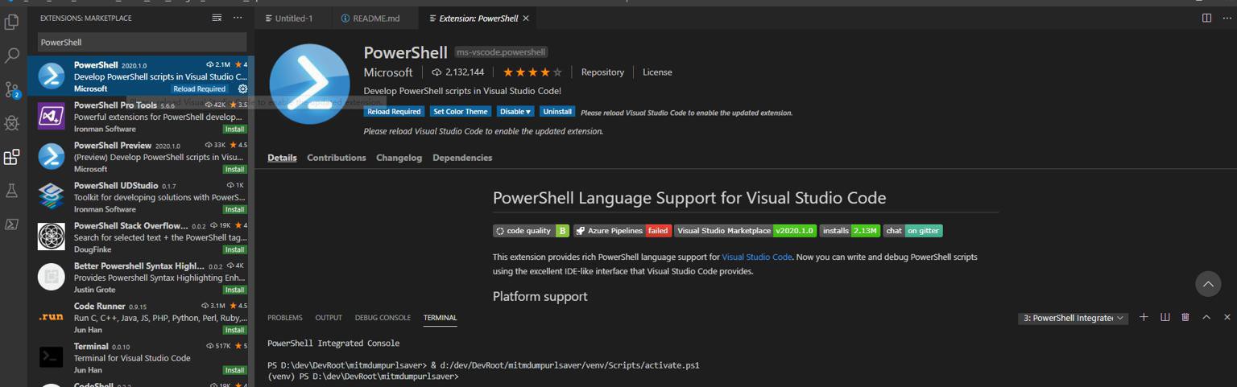Show the Debug Console panel
The height and width of the screenshot is (387, 1237).
point(383,318)
